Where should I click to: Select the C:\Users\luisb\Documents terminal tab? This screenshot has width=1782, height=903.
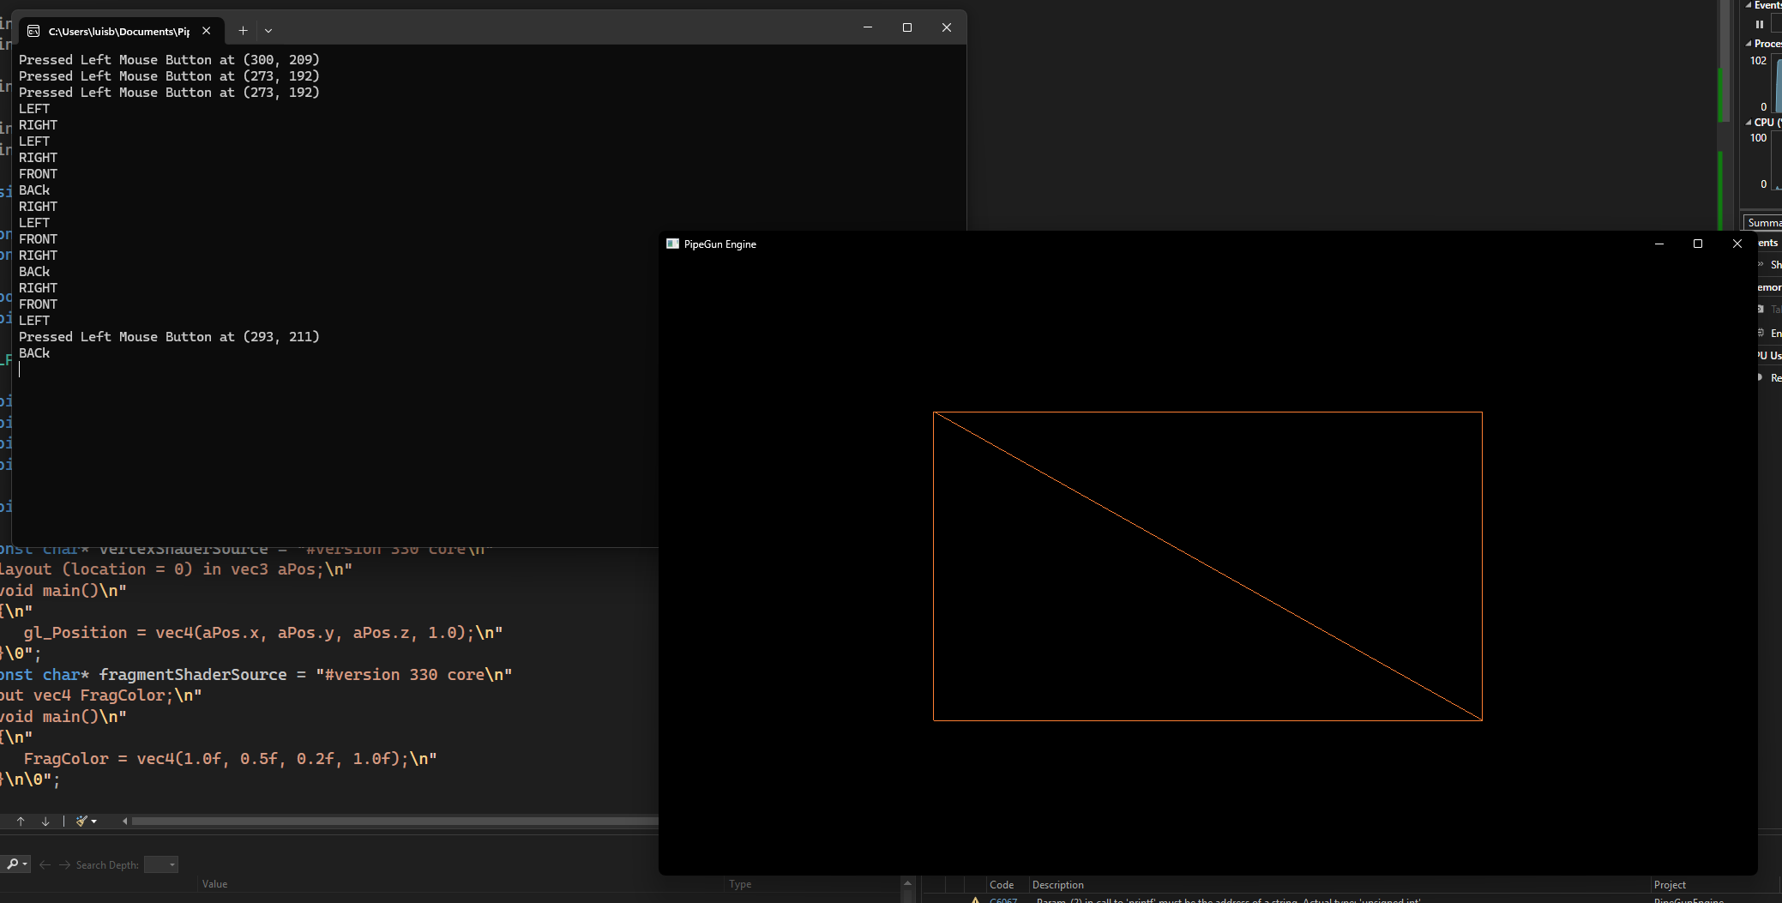(118, 31)
